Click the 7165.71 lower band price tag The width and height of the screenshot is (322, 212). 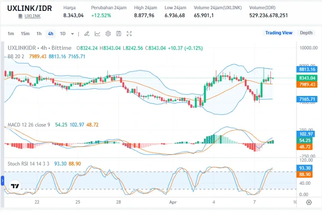[307, 99]
